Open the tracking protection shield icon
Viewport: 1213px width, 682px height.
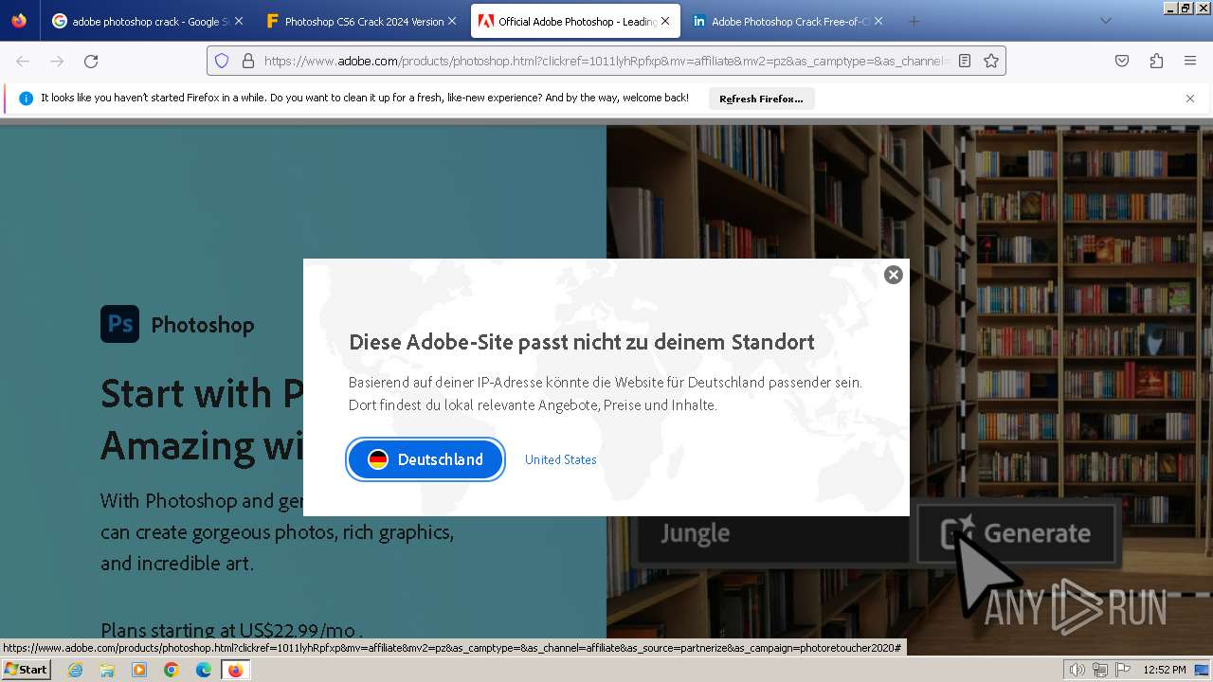222,61
